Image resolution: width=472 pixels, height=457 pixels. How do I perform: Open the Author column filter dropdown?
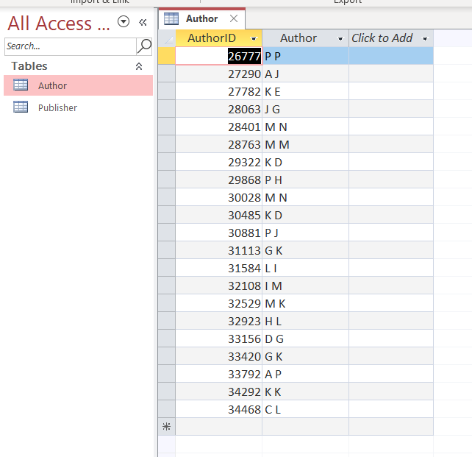tap(340, 38)
